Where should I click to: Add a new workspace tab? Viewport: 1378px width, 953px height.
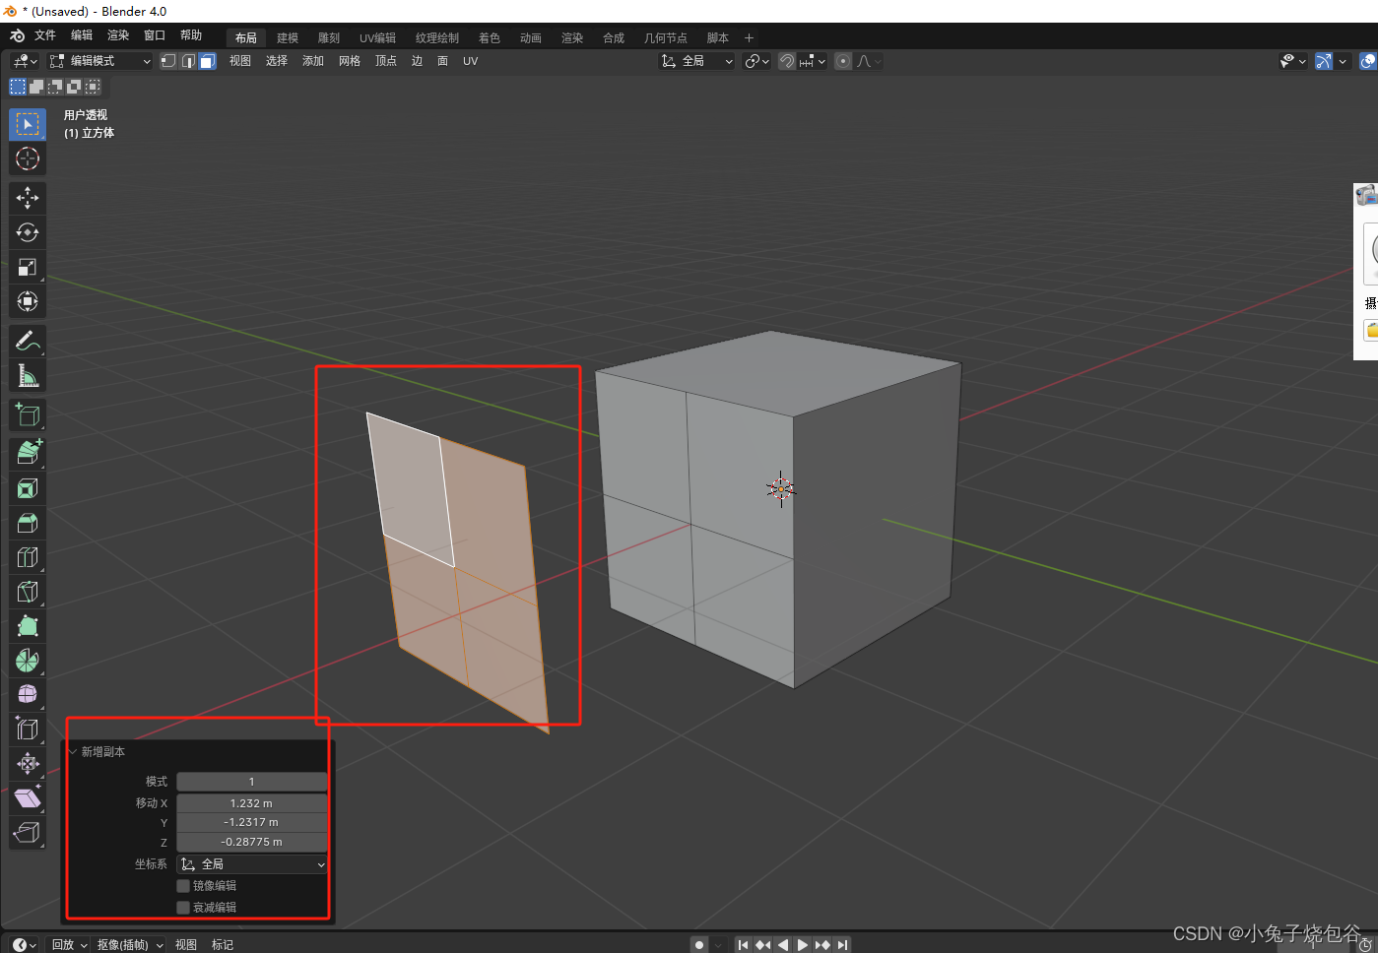[x=749, y=38]
